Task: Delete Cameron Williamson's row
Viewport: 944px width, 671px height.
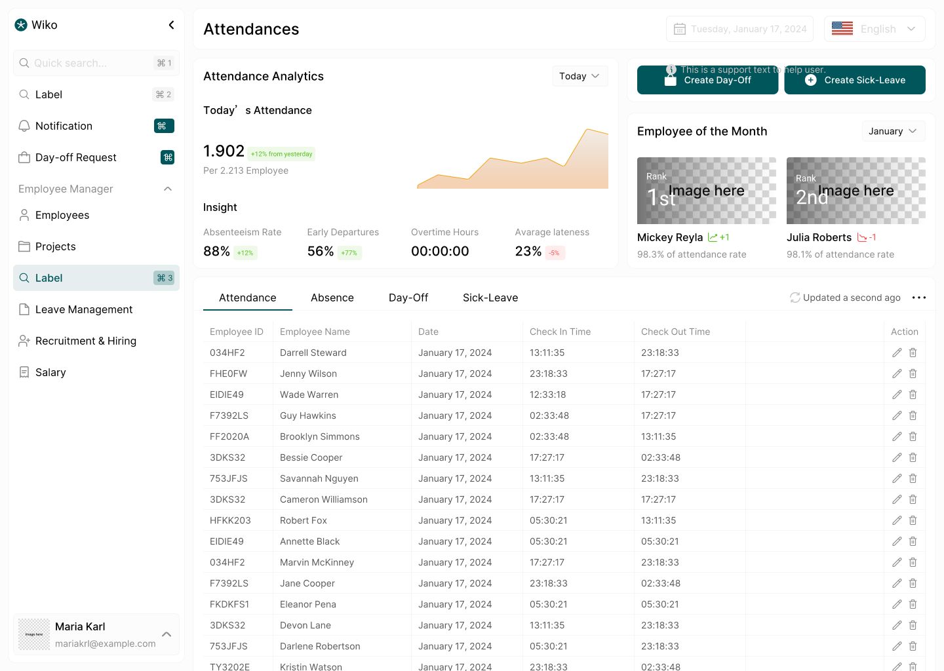Action: tap(913, 499)
